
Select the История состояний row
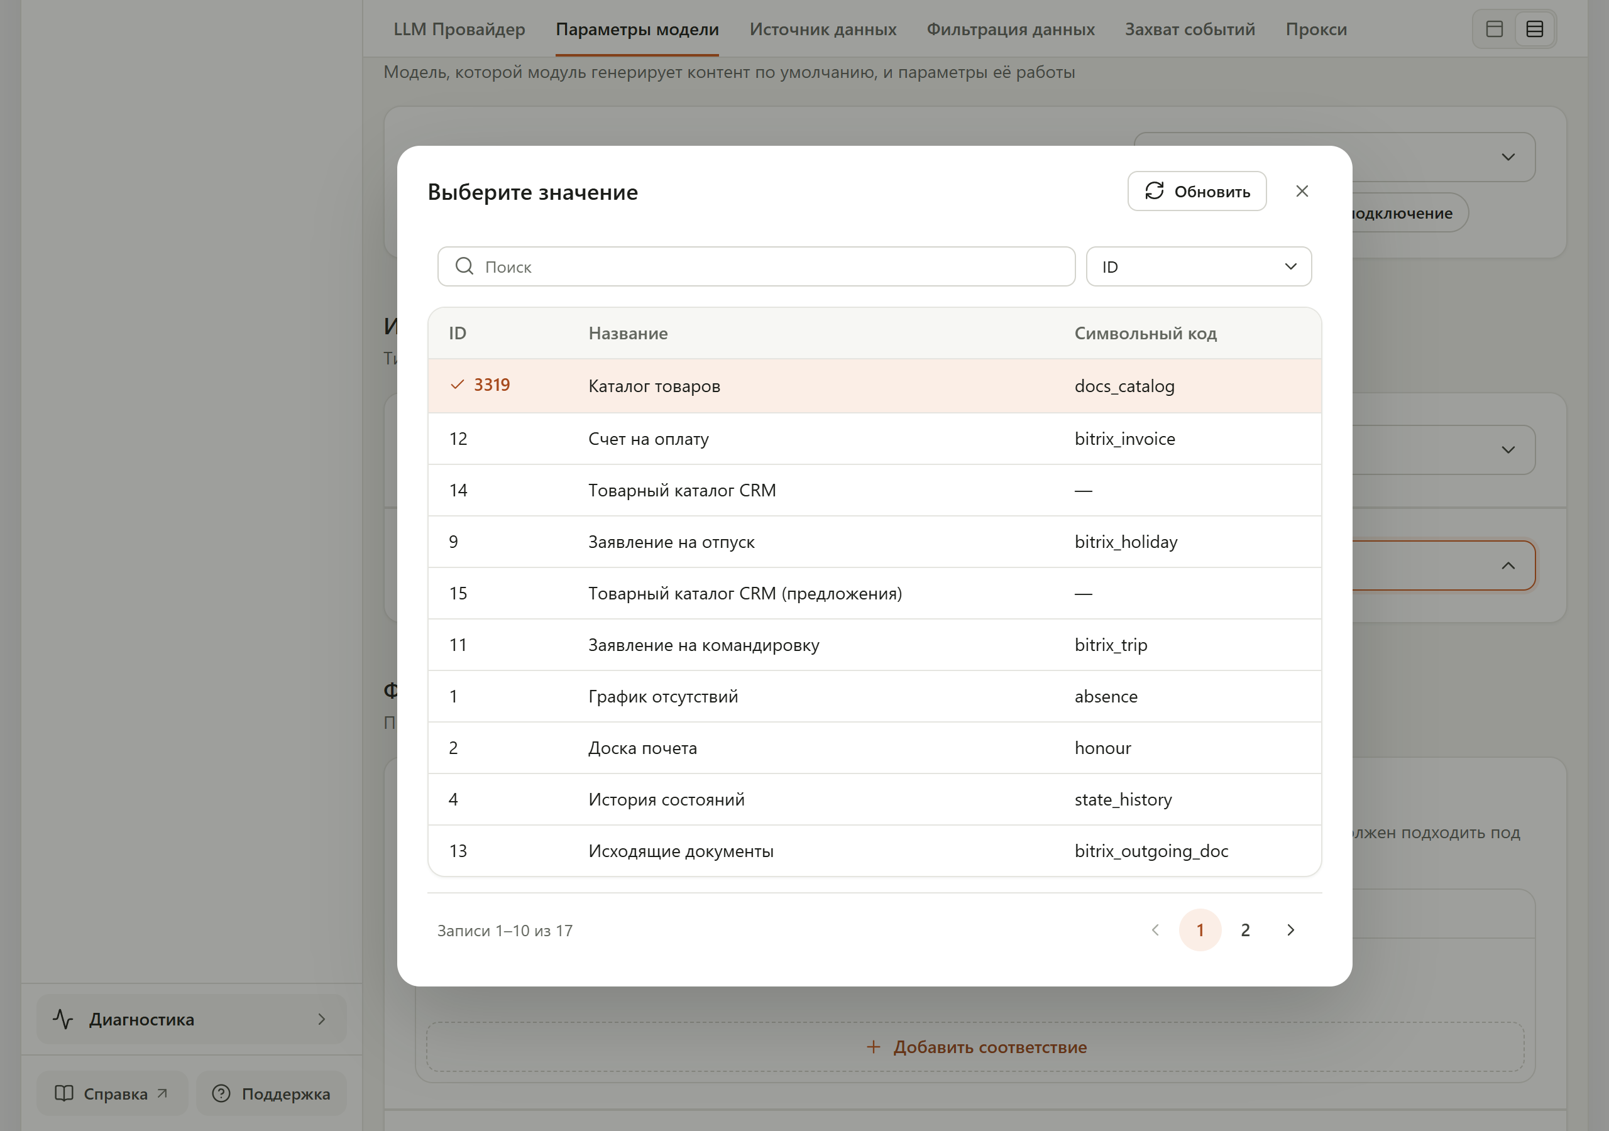pyautogui.click(x=874, y=799)
